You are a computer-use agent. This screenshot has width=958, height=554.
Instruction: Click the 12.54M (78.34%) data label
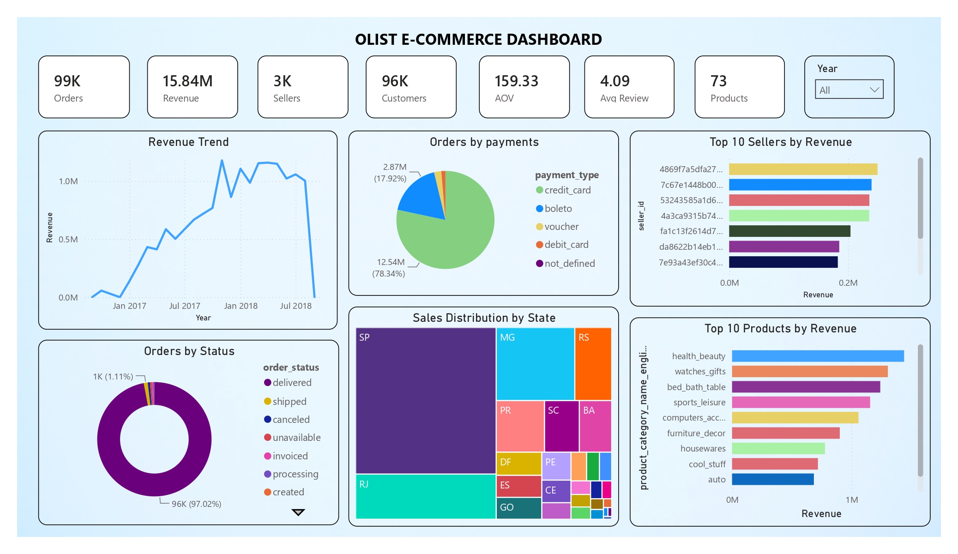click(x=389, y=268)
